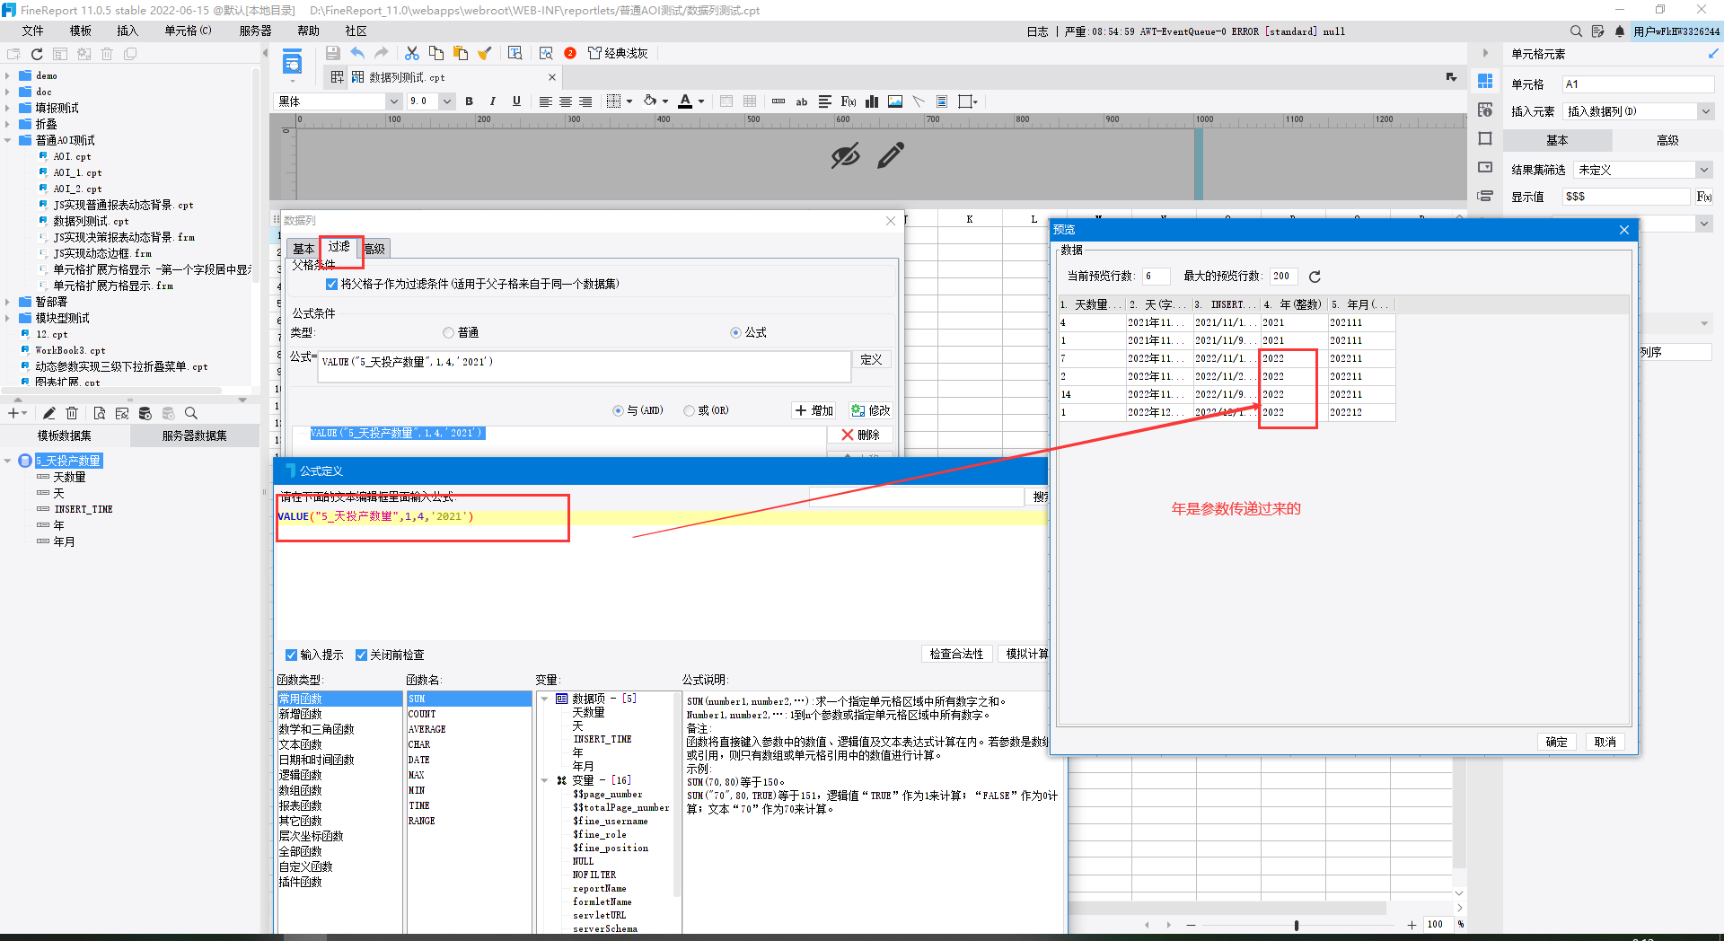Align cell text to the left
The width and height of the screenshot is (1724, 941).
click(545, 101)
